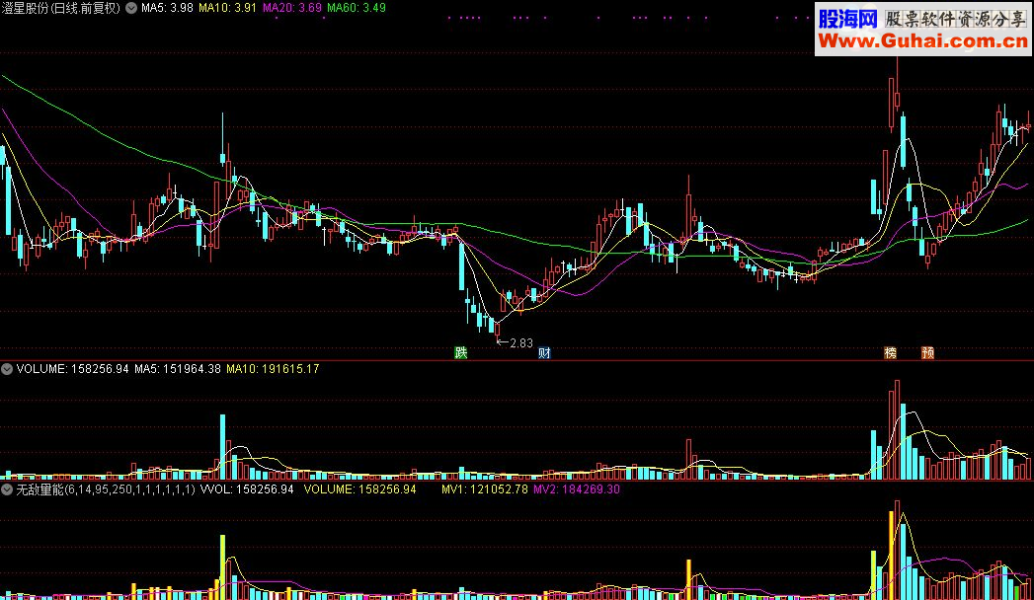Click the VVOL: 158256.94 label
Image resolution: width=1034 pixels, height=600 pixels.
[x=247, y=489]
